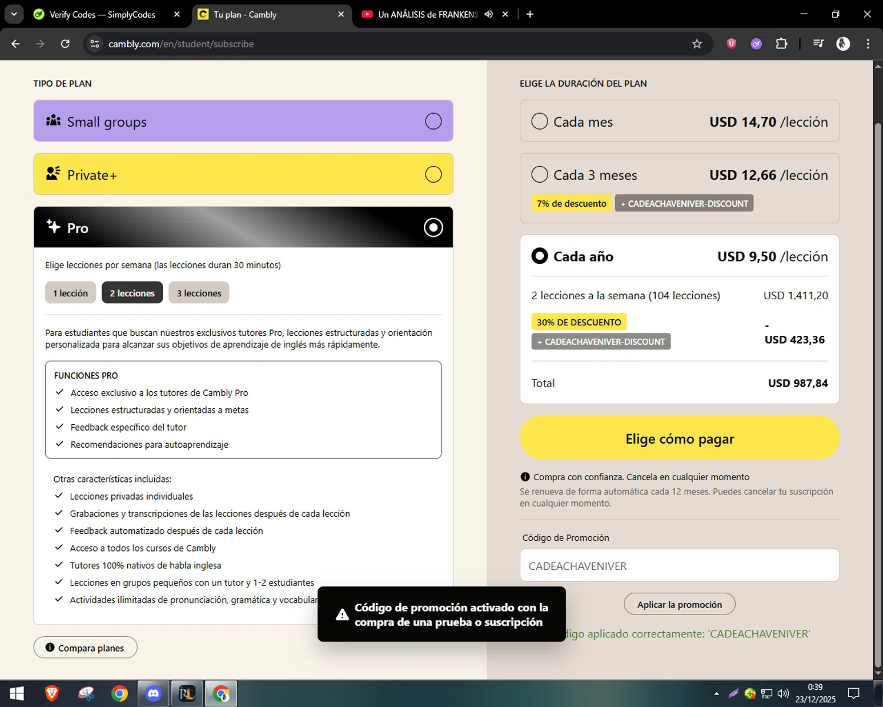The width and height of the screenshot is (883, 707).
Task: Click the Small groups people icon
Action: (54, 120)
